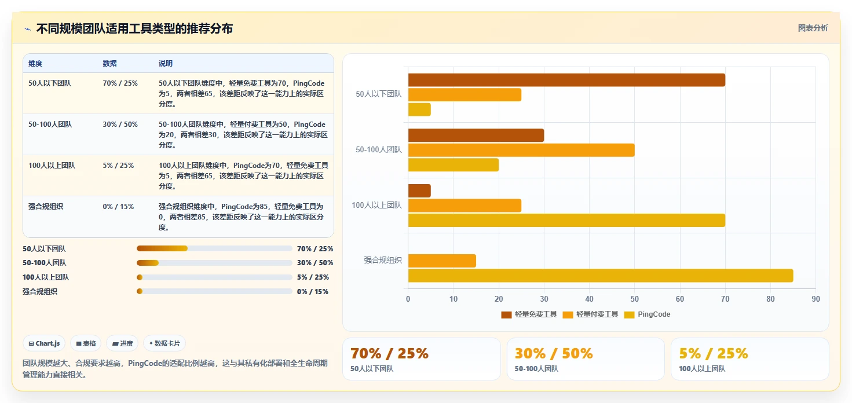Click the 表格 chip
Screen dimensions: 852x403
[86, 343]
